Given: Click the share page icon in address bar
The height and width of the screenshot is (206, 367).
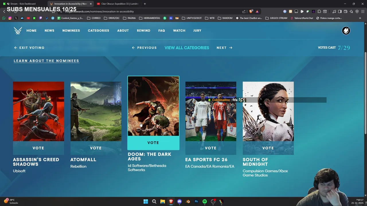Looking at the screenshot, I should click(x=244, y=11).
